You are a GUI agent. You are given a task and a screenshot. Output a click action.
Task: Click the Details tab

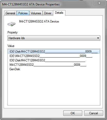tap(59, 13)
